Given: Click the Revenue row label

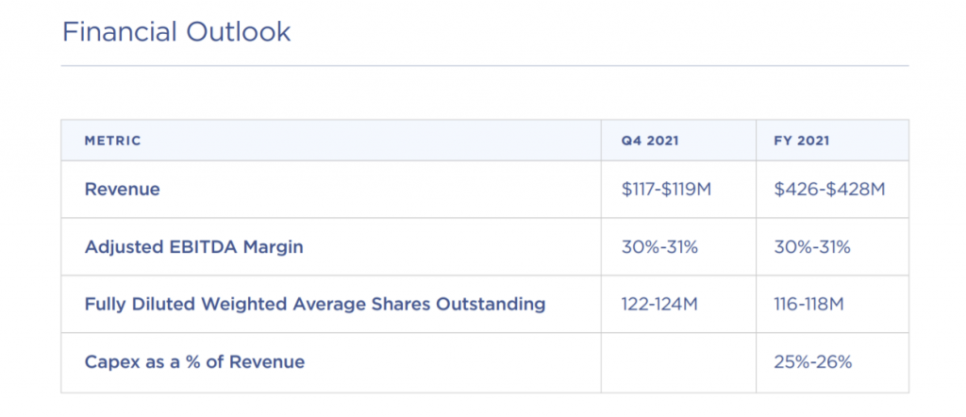Looking at the screenshot, I should (x=122, y=189).
